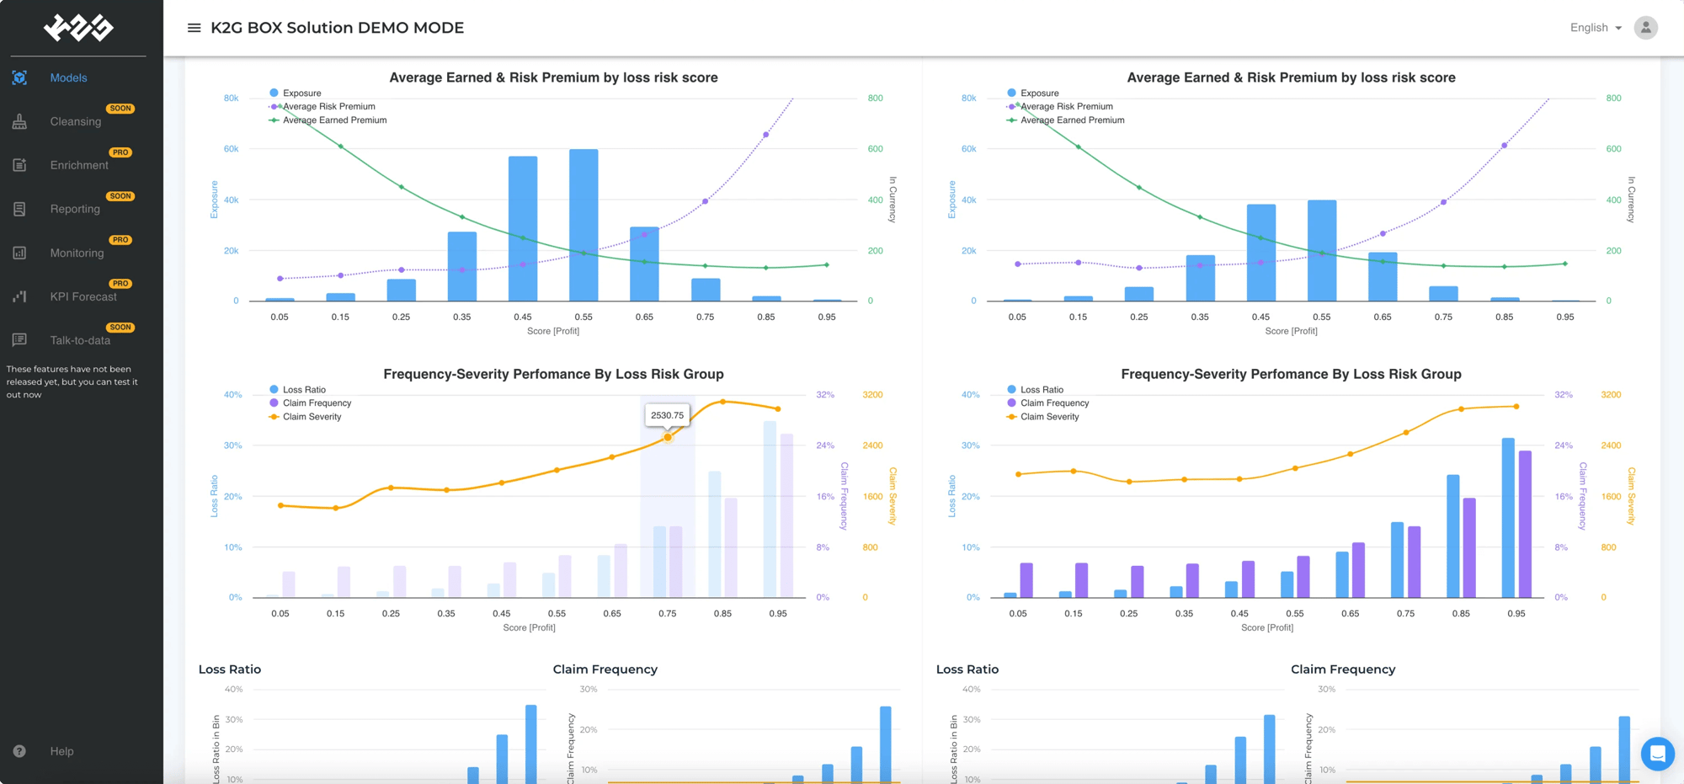Image resolution: width=1684 pixels, height=784 pixels.
Task: Click the PRO badge next to Monitoring
Action: pos(120,240)
